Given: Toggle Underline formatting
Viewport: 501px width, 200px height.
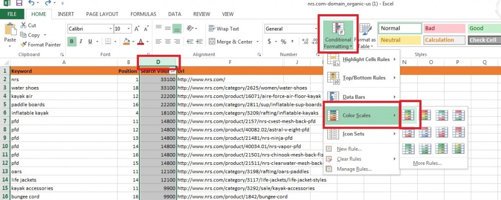Looking at the screenshot, I should (x=90, y=42).
